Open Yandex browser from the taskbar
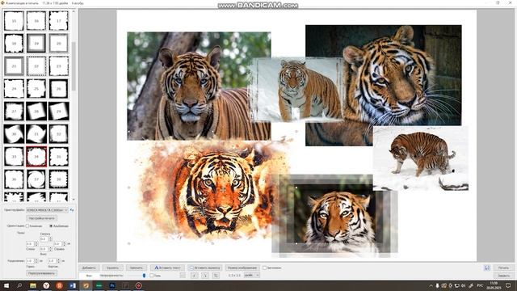Viewport: 517px width, 291px height. point(46,285)
